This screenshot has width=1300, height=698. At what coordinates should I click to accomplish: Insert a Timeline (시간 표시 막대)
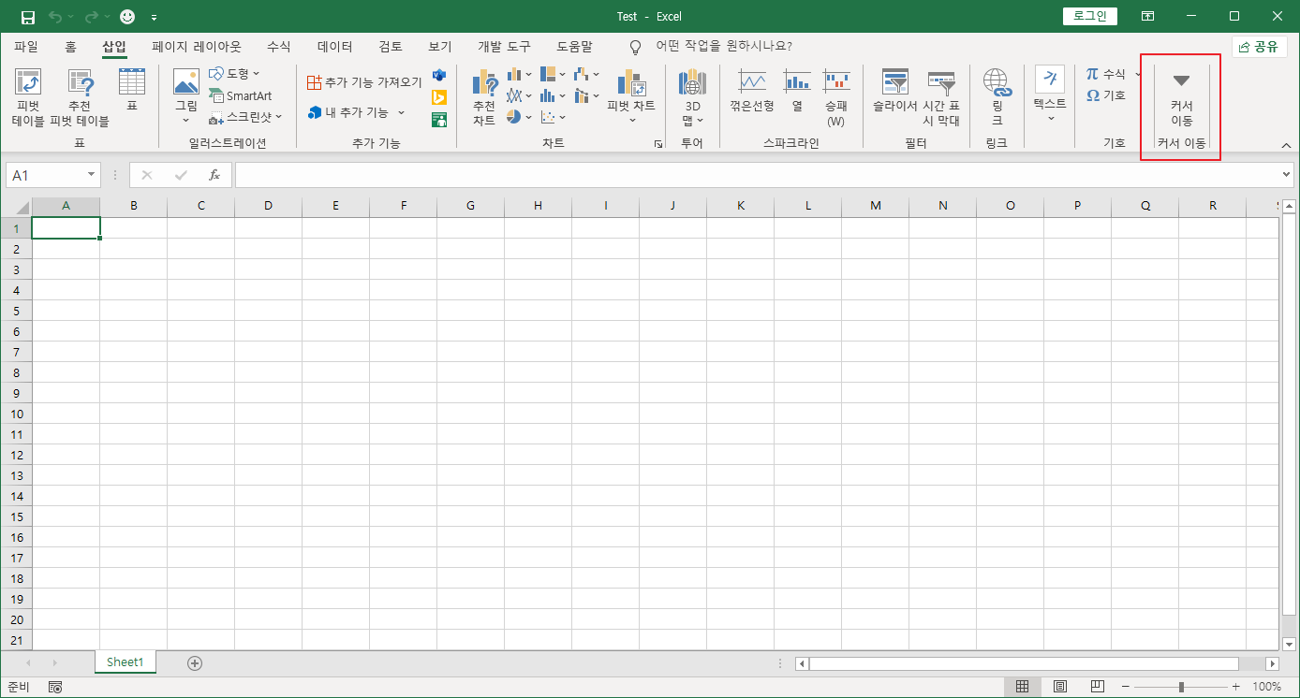(941, 97)
